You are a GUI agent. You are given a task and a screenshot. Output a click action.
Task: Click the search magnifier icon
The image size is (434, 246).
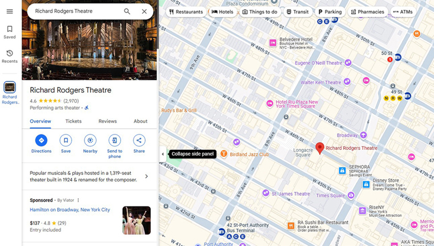[127, 11]
